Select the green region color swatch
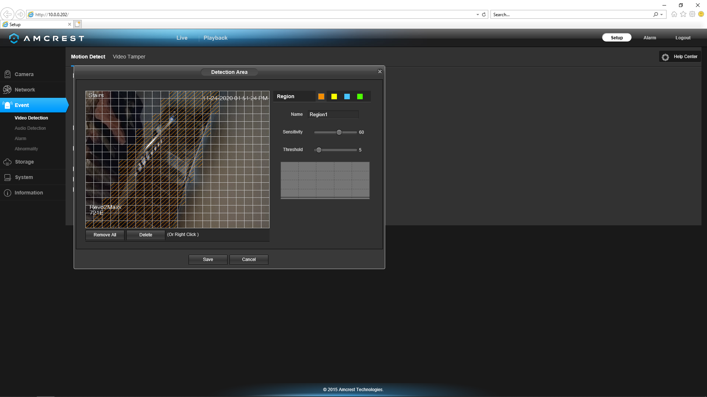The height and width of the screenshot is (397, 707). [x=360, y=96]
